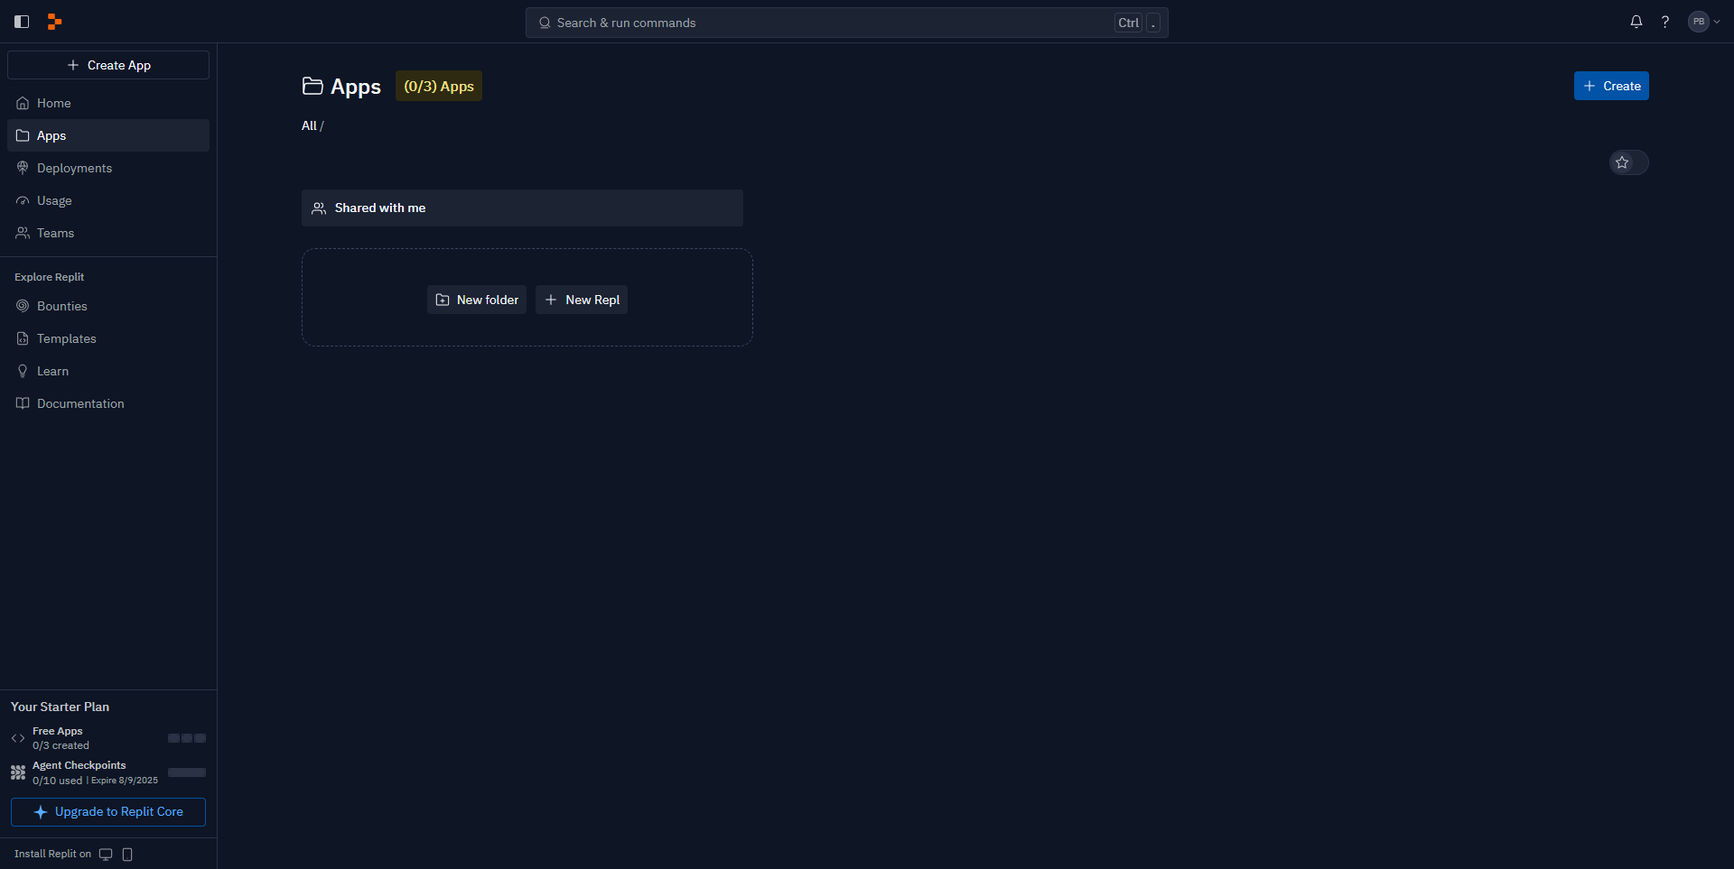
Task: Toggle the starred favorites filter
Action: (x=1628, y=162)
